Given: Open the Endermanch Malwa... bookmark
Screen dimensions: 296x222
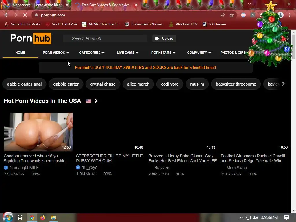Looking at the screenshot, I should click(x=145, y=24).
